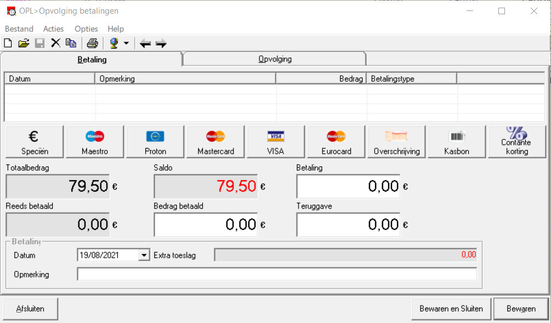The width and height of the screenshot is (551, 323).
Task: Click the Teruggave amount field
Action: [348, 224]
